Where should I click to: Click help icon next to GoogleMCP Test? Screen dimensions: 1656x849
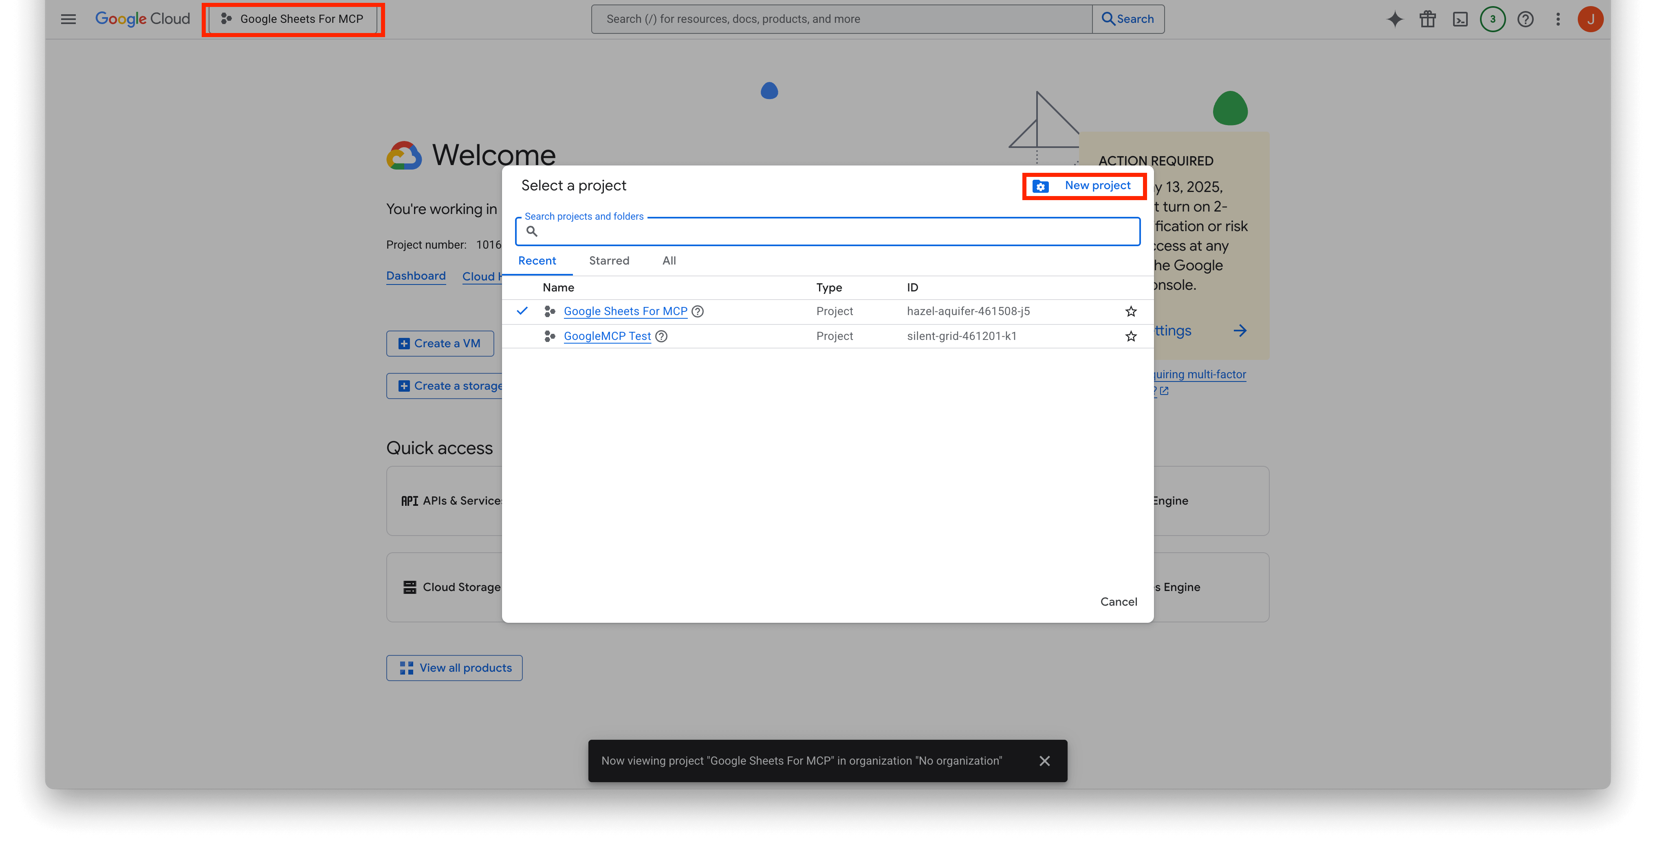pyautogui.click(x=661, y=336)
